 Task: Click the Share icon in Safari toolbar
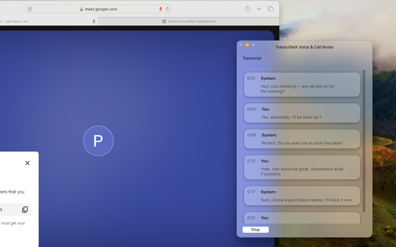[247, 9]
